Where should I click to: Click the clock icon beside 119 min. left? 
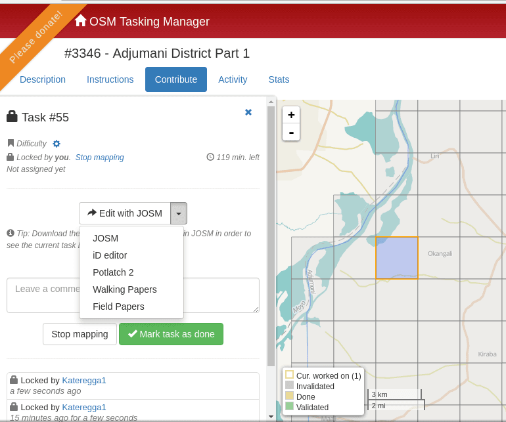pyautogui.click(x=210, y=157)
